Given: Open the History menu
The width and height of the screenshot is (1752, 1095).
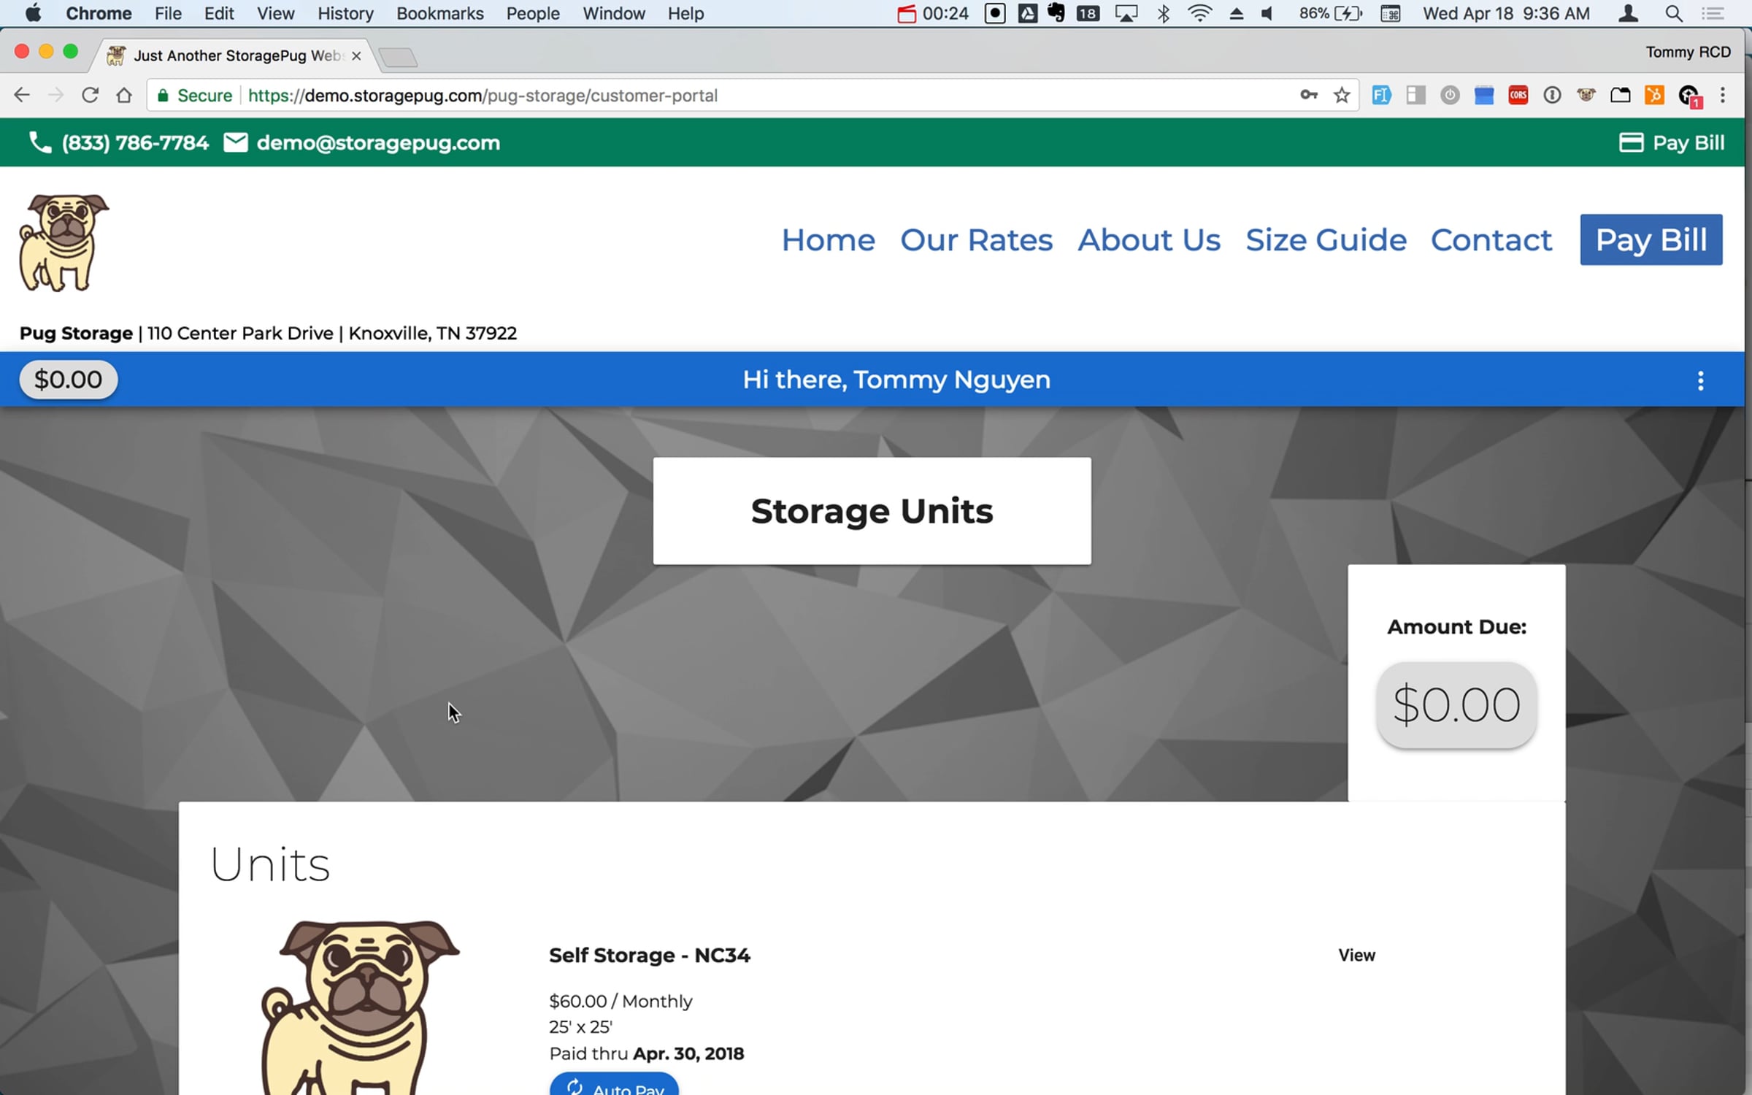Looking at the screenshot, I should pyautogui.click(x=345, y=13).
